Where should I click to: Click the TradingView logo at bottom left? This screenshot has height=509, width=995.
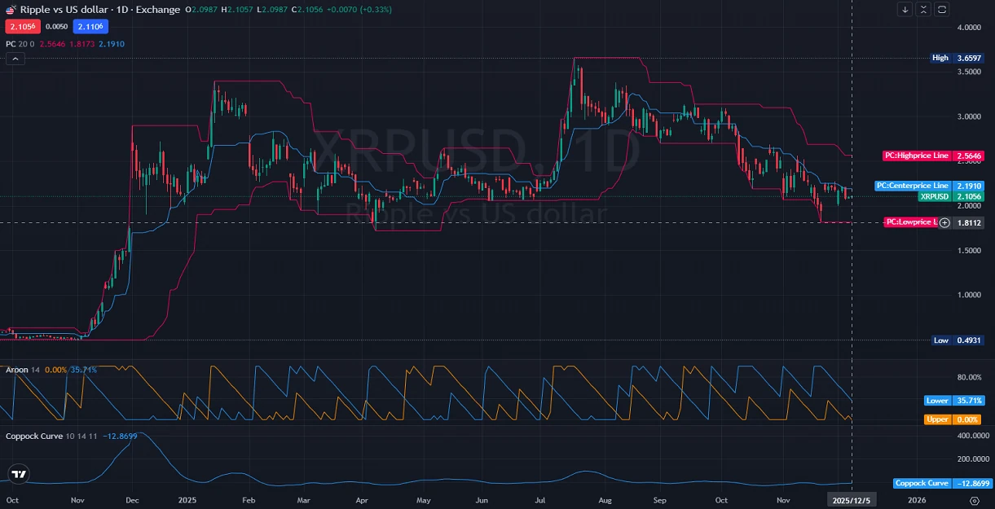point(19,474)
